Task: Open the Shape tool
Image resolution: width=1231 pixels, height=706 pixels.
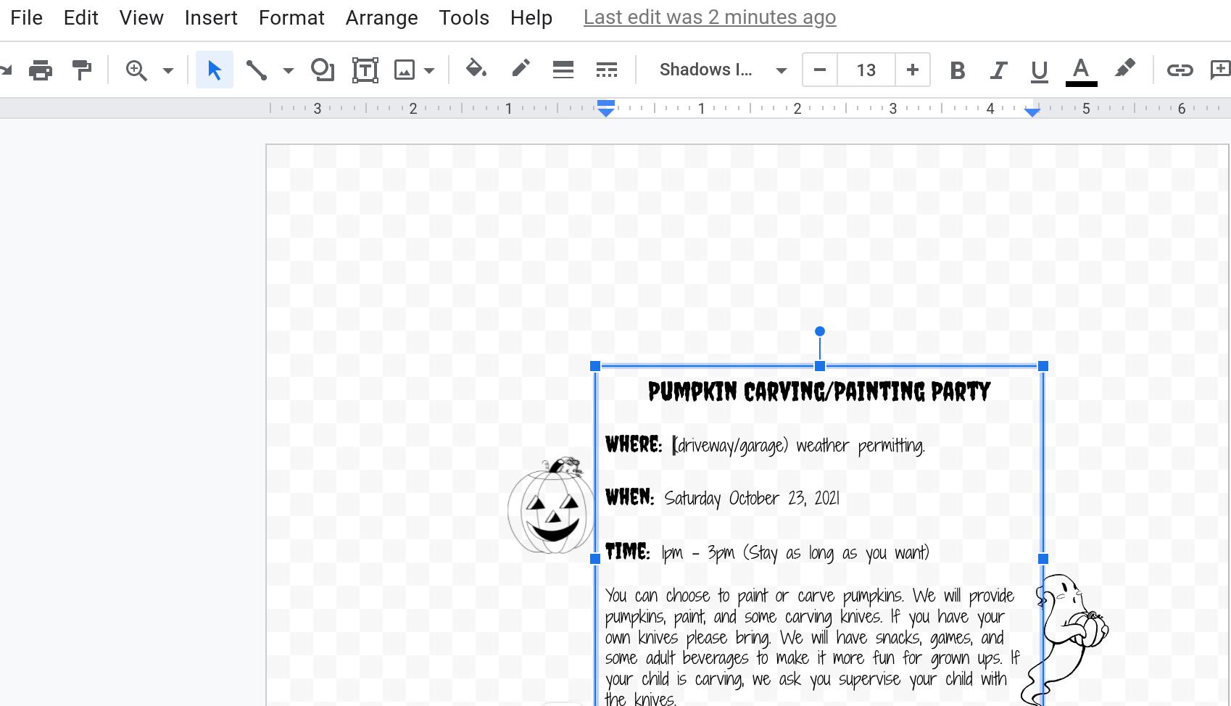Action: click(323, 70)
